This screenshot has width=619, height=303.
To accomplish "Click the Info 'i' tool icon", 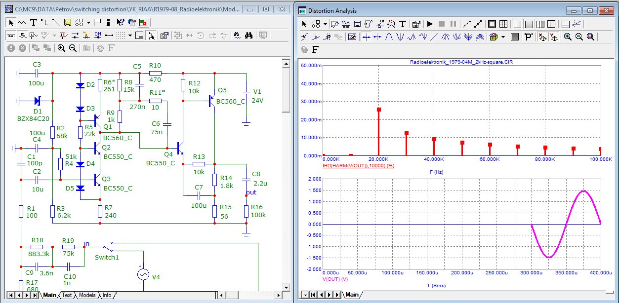I will (109, 22).
